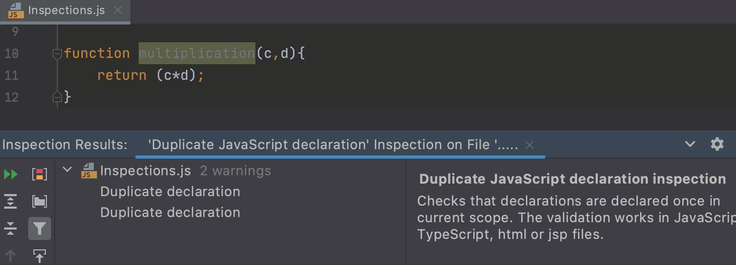Toggle Group by Directory button

tap(40, 201)
